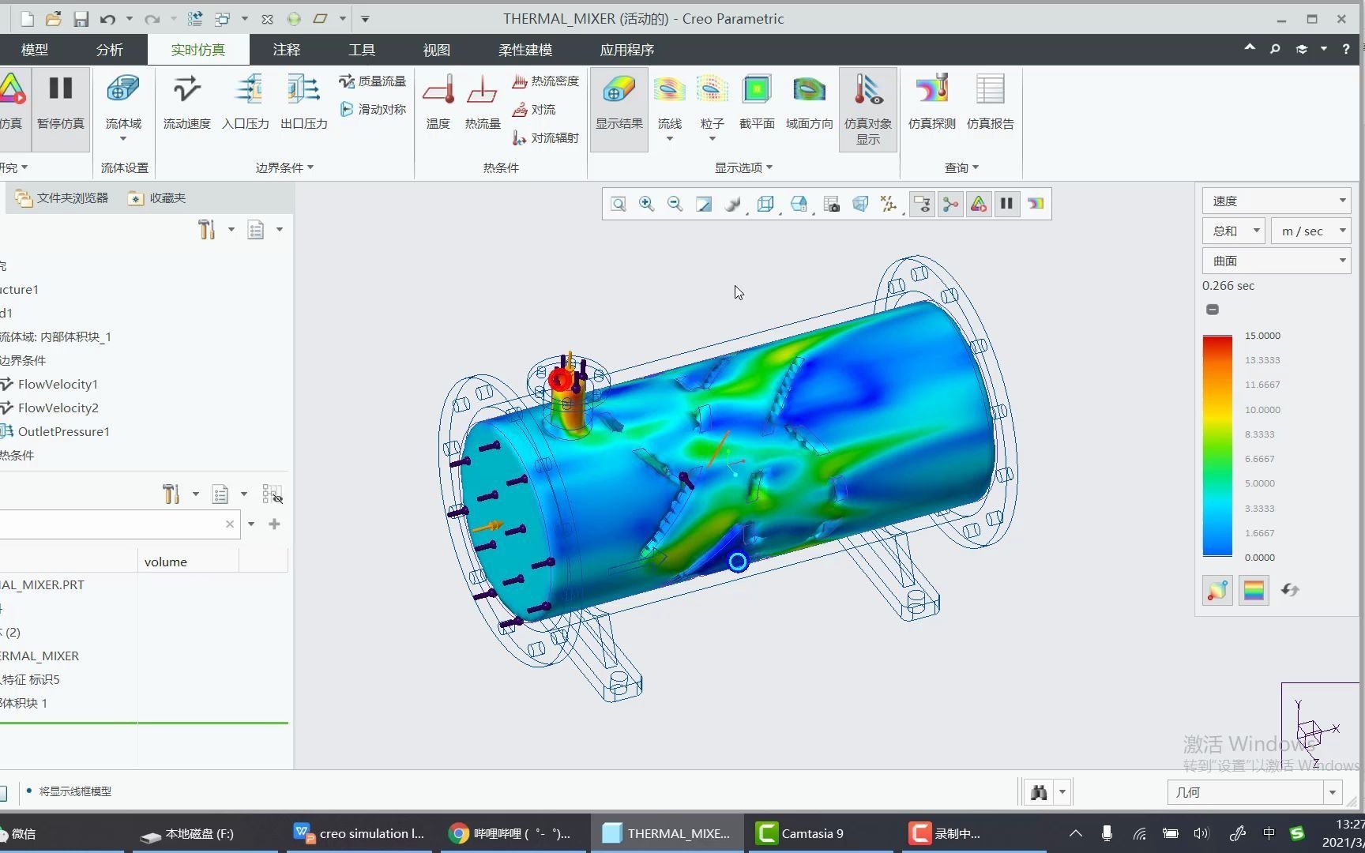Change the m / sec units dropdown
1365x853 pixels.
[x=1311, y=231]
